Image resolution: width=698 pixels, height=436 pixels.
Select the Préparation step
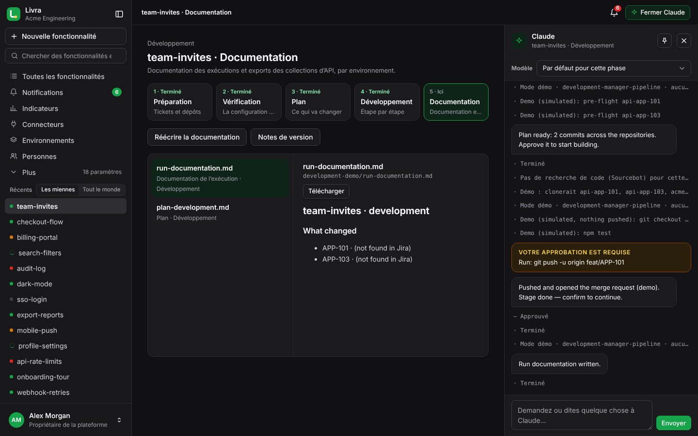[x=180, y=102]
